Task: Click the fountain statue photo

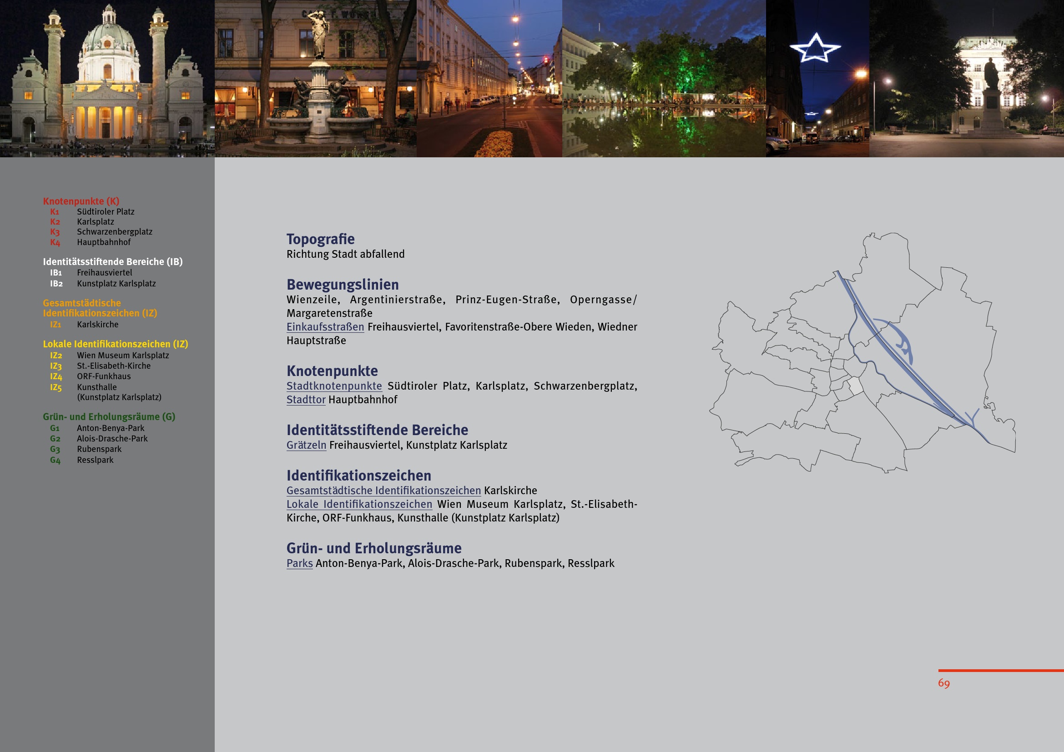Action: point(316,79)
